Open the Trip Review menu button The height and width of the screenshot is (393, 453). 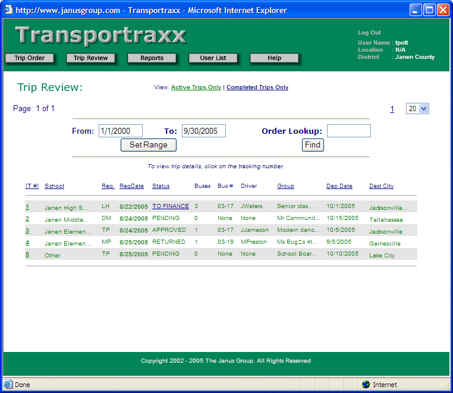pos(91,58)
